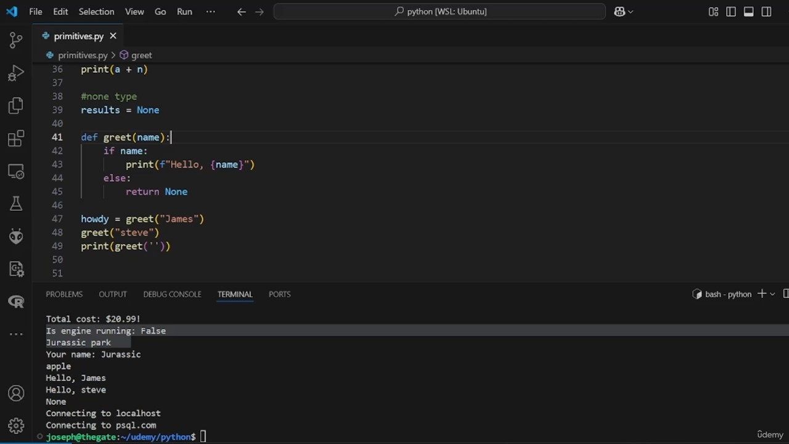This screenshot has height=444, width=789.
Task: Open the Copilot dropdown chevron
Action: coord(631,11)
